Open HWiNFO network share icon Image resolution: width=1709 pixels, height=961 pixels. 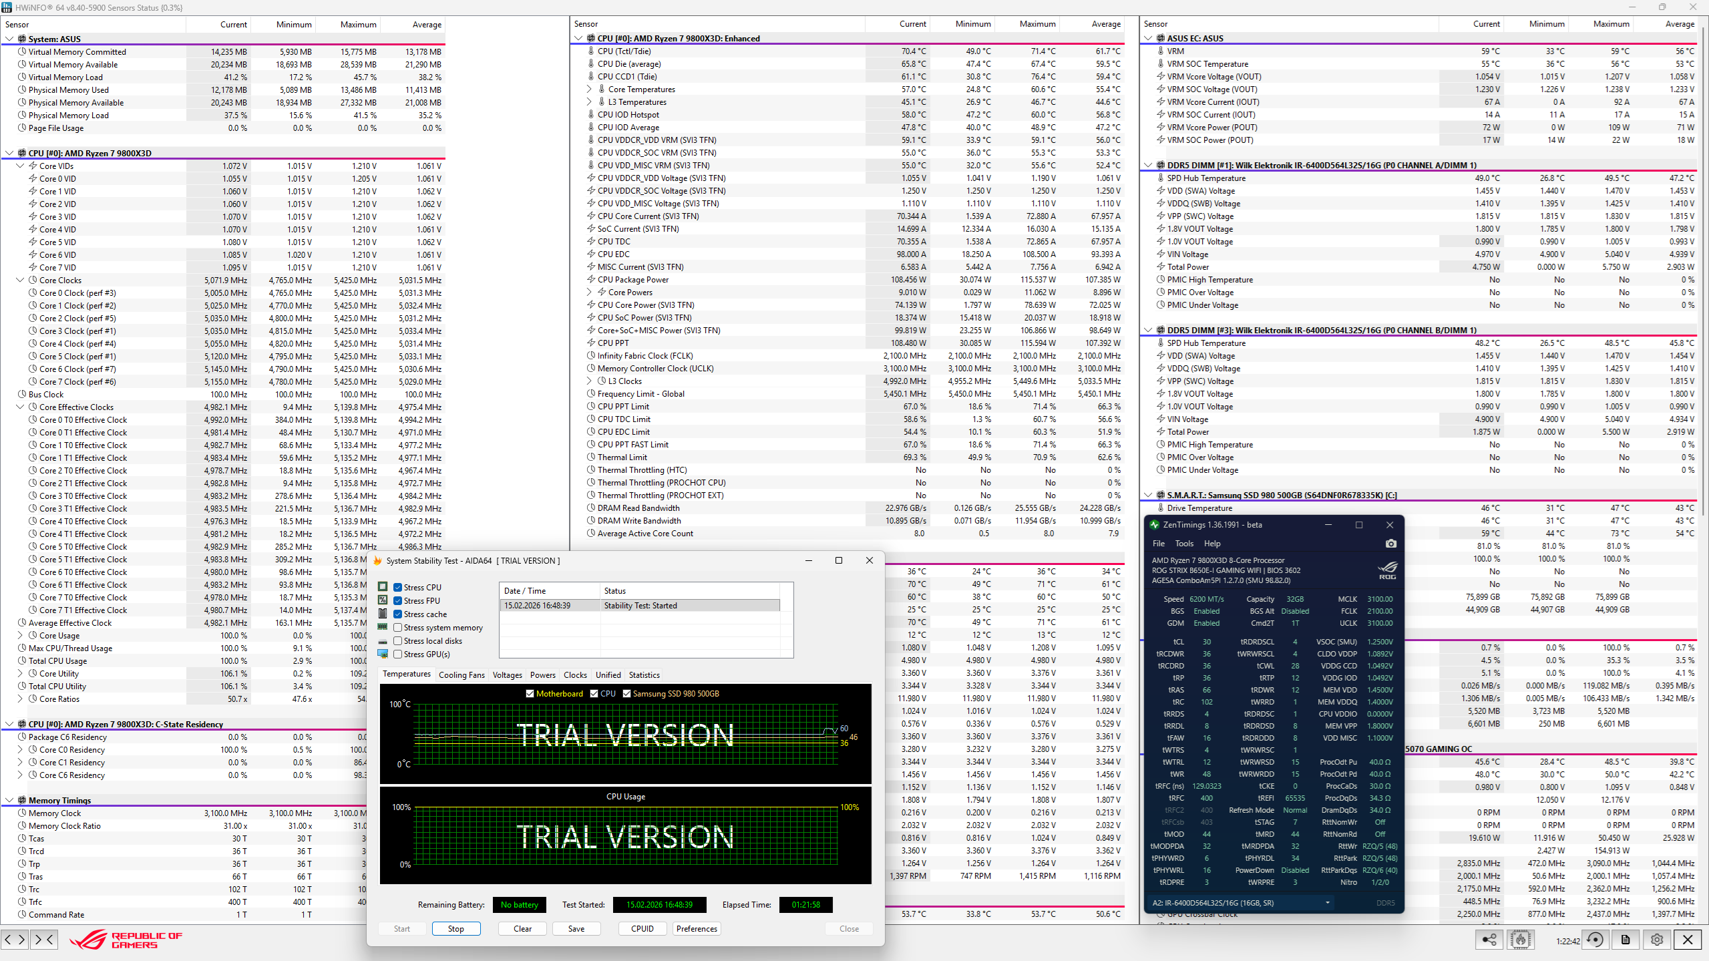(x=1489, y=940)
